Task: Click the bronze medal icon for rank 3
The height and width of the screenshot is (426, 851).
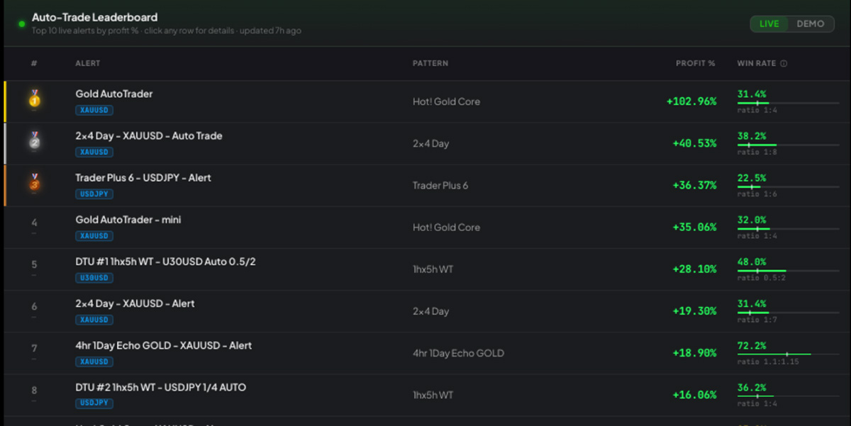Action: pos(34,183)
